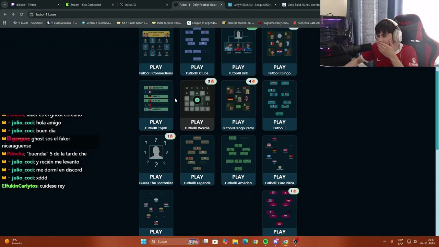Image resolution: width=439 pixels, height=247 pixels.
Task: Open Chrome tab search dropdown
Action: (4, 5)
